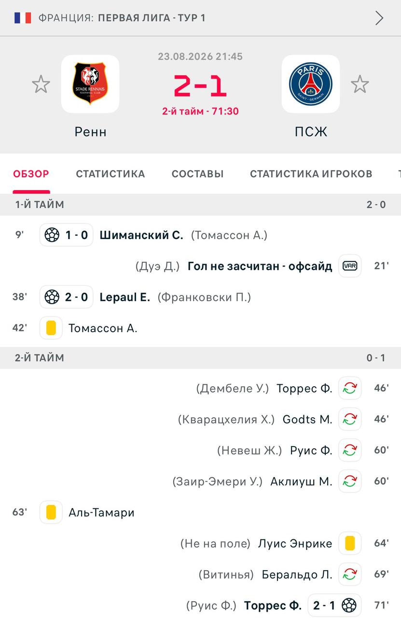The height and width of the screenshot is (618, 401).
Task: Click substitution icon next to Godts М.
Action: 350,419
